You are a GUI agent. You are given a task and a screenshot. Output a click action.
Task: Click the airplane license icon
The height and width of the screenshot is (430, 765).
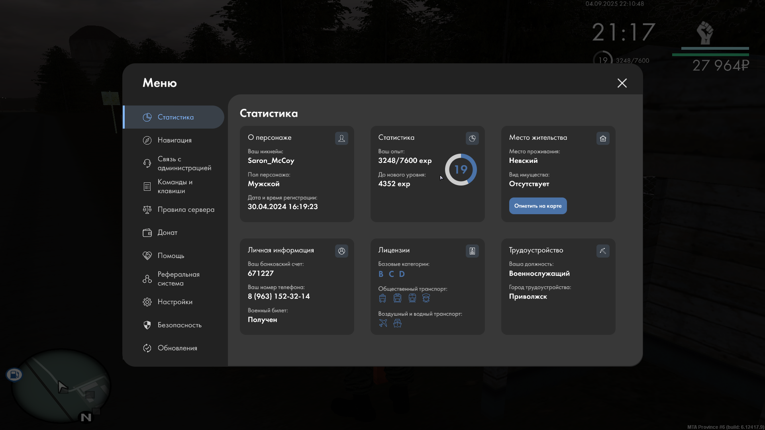tap(383, 323)
